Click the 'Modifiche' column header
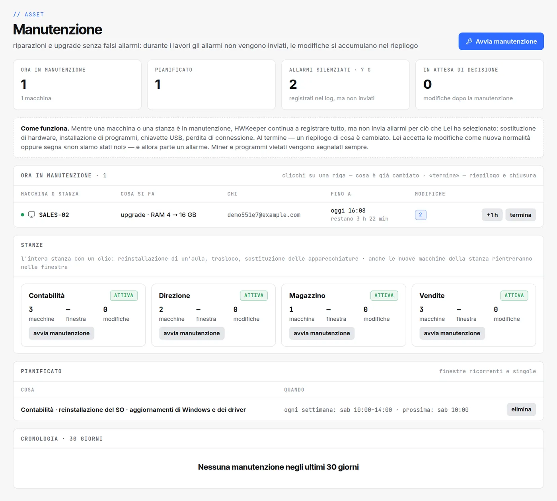This screenshot has height=501, width=557. [430, 194]
